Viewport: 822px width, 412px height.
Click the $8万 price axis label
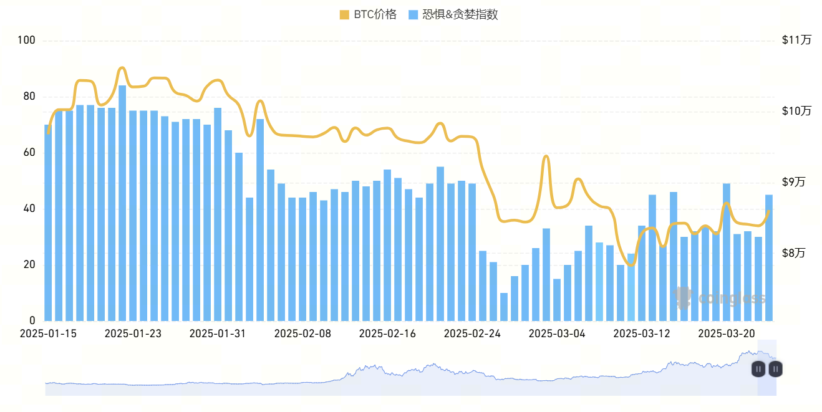793,253
